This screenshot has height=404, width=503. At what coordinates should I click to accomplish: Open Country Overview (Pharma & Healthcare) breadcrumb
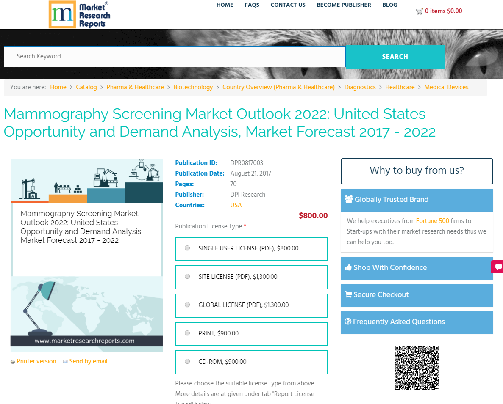coord(278,87)
